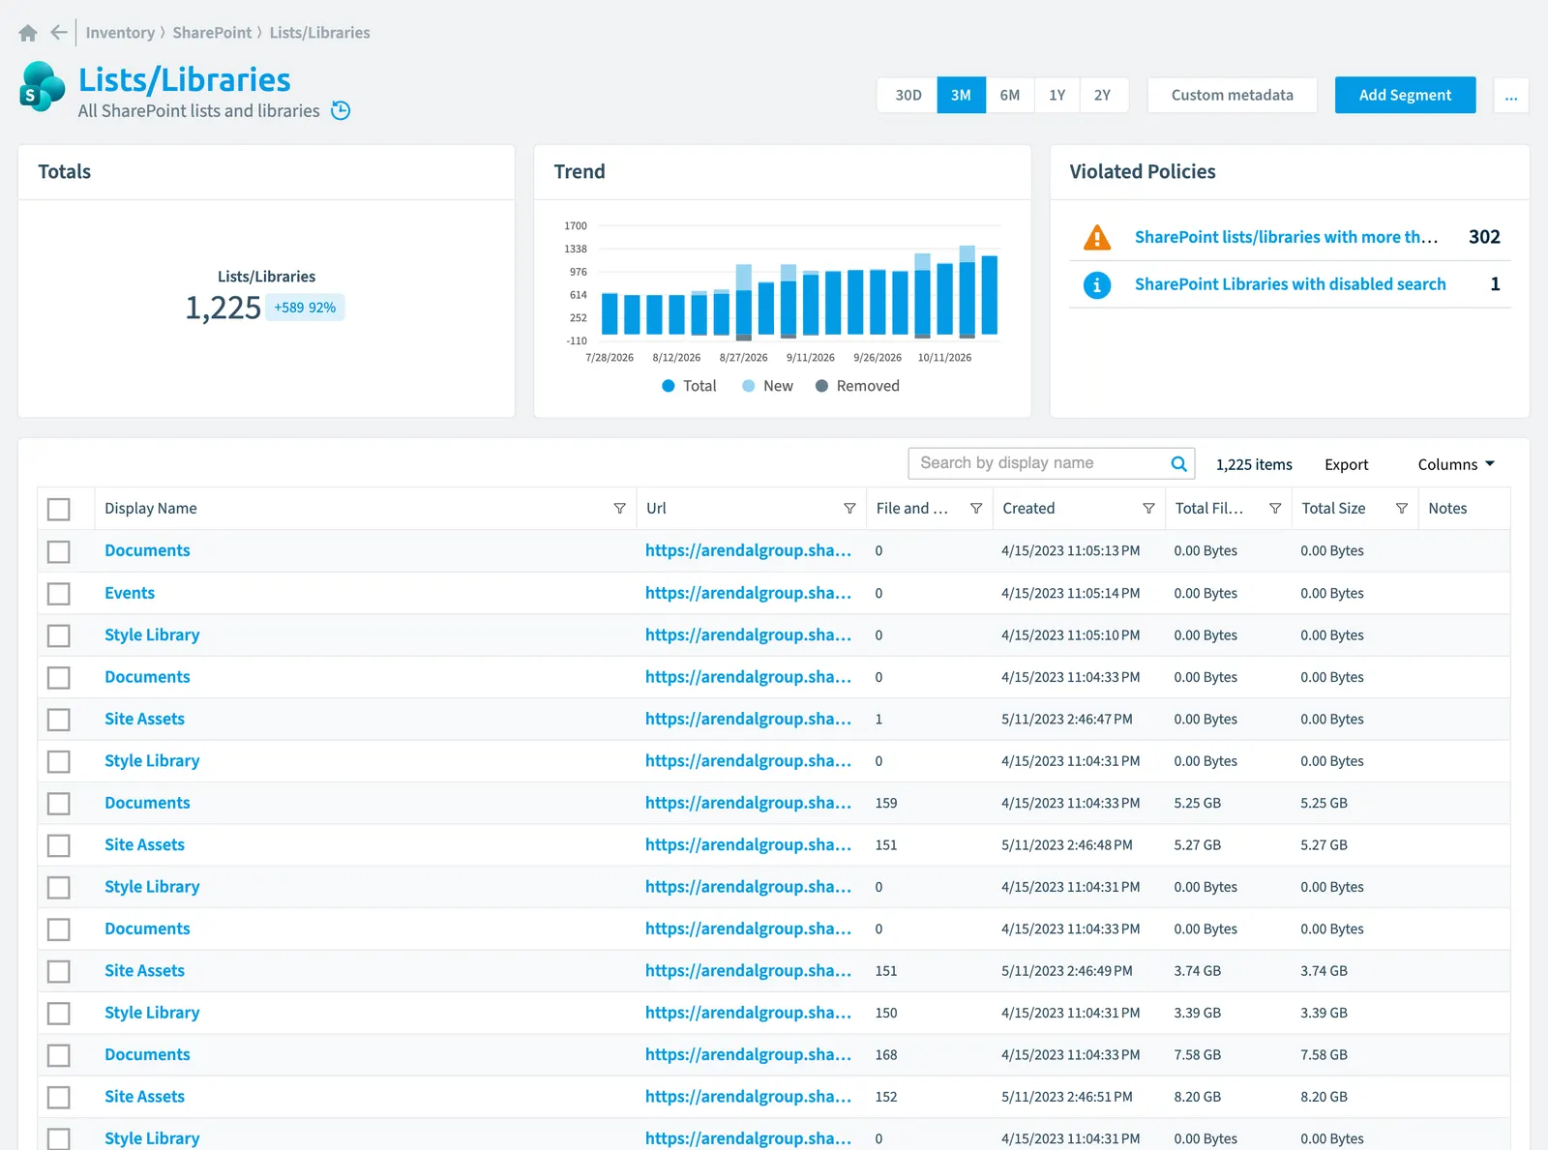Open Custom metadata
Image resolution: width=1548 pixels, height=1150 pixels.
[x=1232, y=95]
